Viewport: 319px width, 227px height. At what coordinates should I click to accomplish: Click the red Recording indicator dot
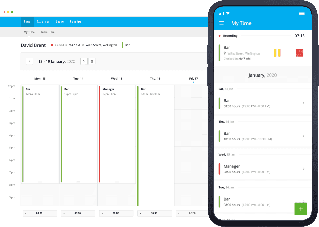[219, 36]
